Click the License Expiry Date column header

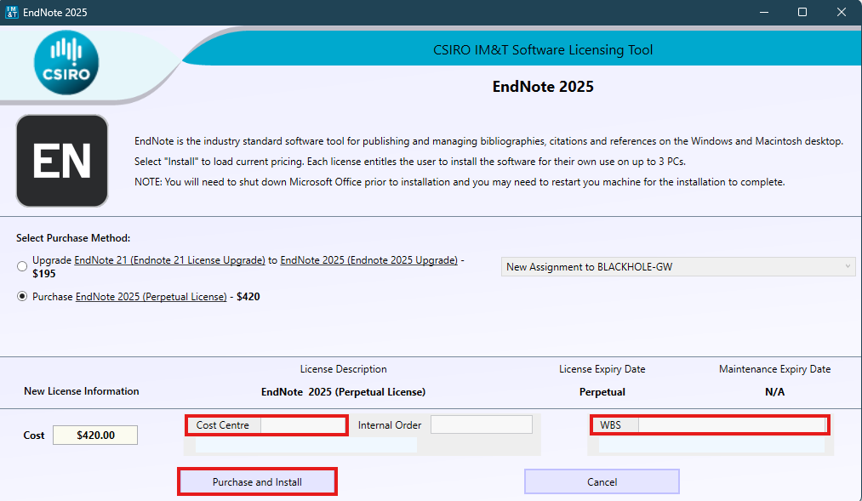[x=602, y=369]
